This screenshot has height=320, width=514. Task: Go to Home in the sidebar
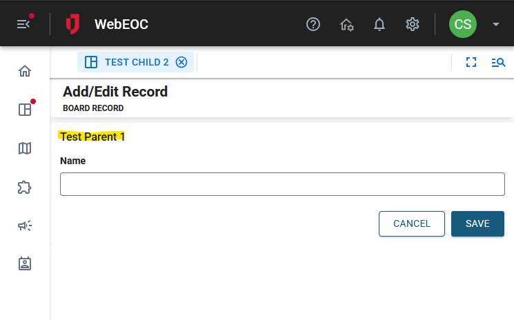click(25, 71)
